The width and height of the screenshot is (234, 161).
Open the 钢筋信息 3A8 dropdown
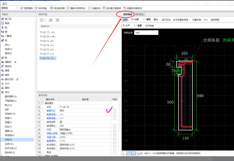click(x=146, y=33)
